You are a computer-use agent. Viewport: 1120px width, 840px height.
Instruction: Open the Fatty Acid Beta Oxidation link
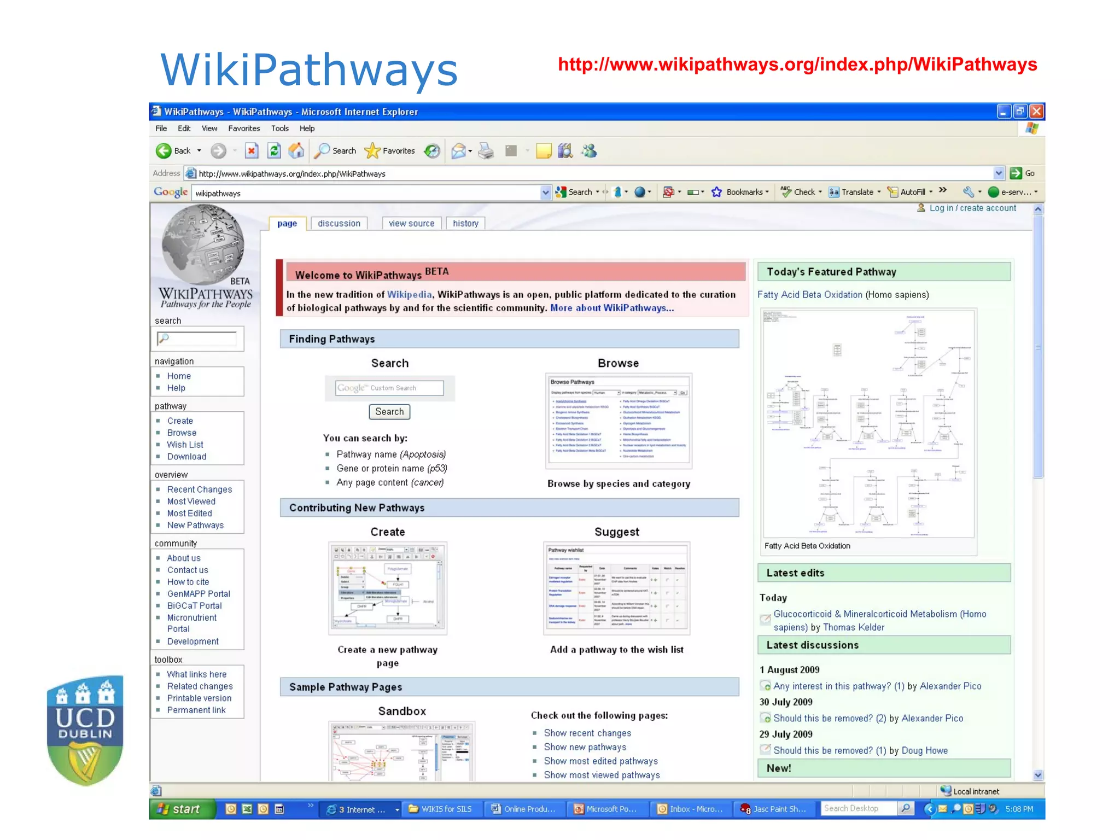809,295
